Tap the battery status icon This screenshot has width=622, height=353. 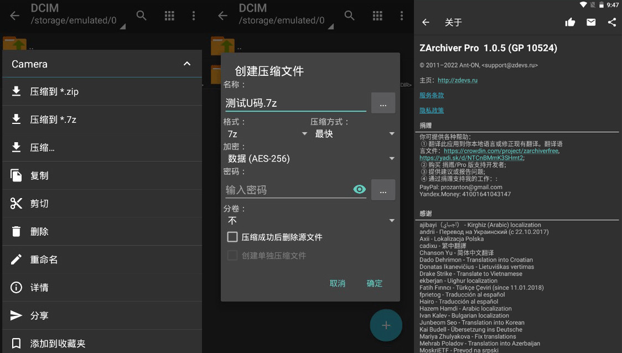point(602,5)
